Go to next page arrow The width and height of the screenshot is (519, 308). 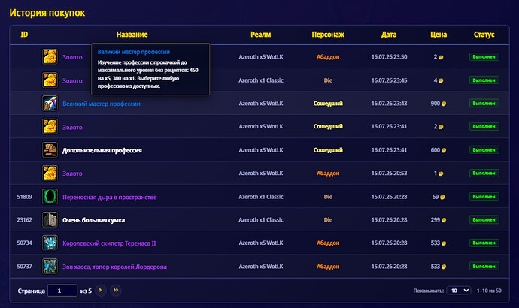coord(100,291)
